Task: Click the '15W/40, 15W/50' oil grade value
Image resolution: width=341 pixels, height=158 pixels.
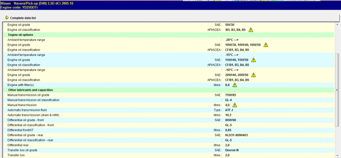Action: tap(237, 60)
